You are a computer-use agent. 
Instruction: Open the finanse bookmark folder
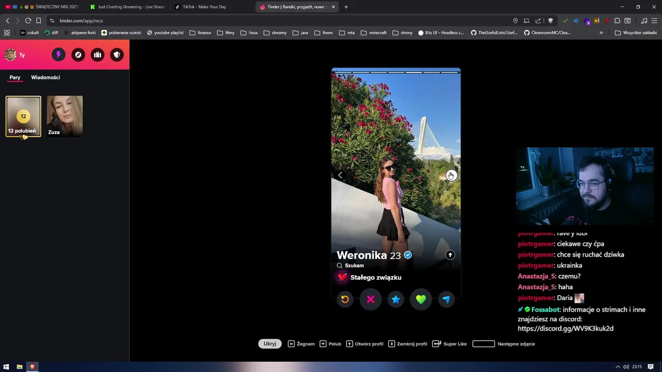[200, 33]
